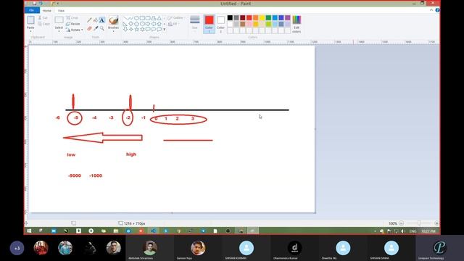
Task: Click the taskbar clock
Action: coord(428,231)
